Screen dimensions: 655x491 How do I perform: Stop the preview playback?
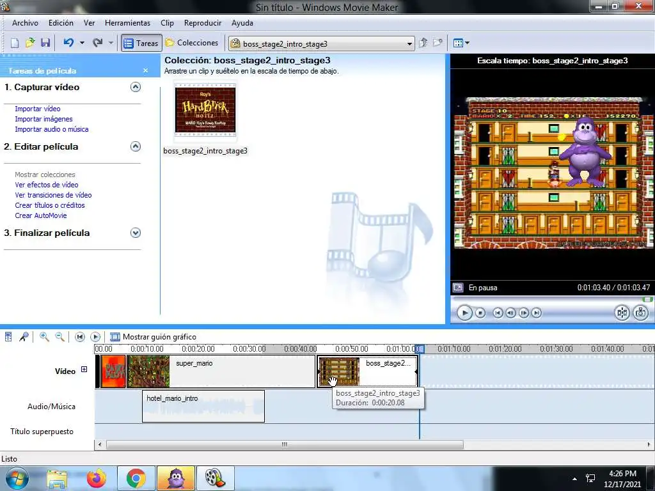tap(480, 313)
